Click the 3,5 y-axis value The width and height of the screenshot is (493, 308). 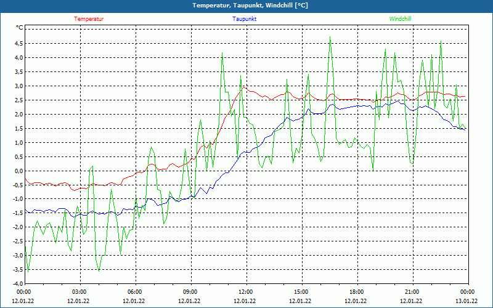19,71
